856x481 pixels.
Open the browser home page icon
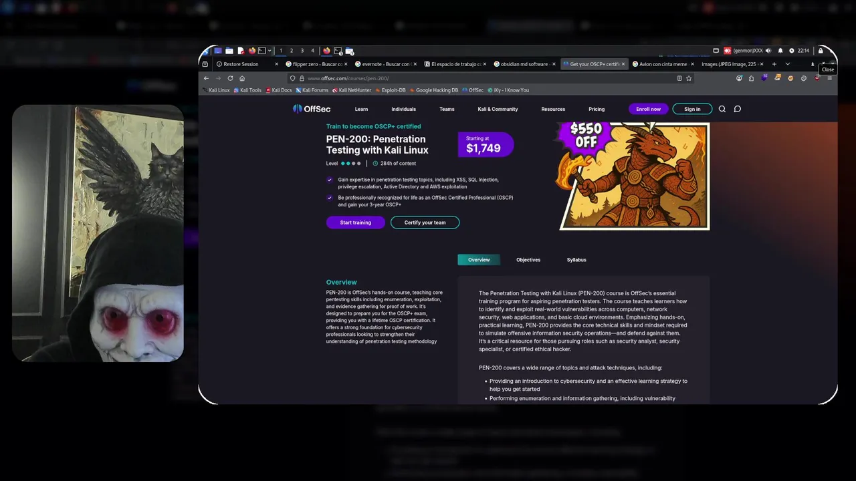click(x=242, y=78)
